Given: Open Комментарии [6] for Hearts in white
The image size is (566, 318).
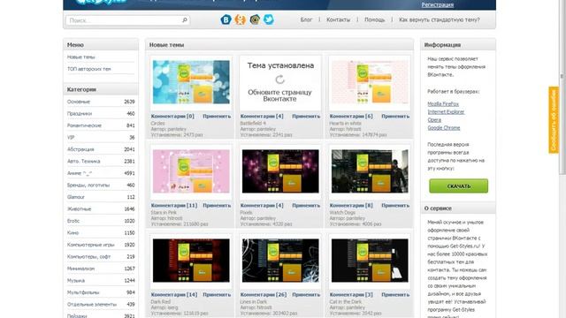Looking at the screenshot, I should click(x=351, y=116).
